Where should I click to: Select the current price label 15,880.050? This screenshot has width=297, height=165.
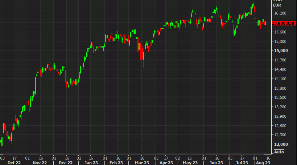tap(283, 23)
